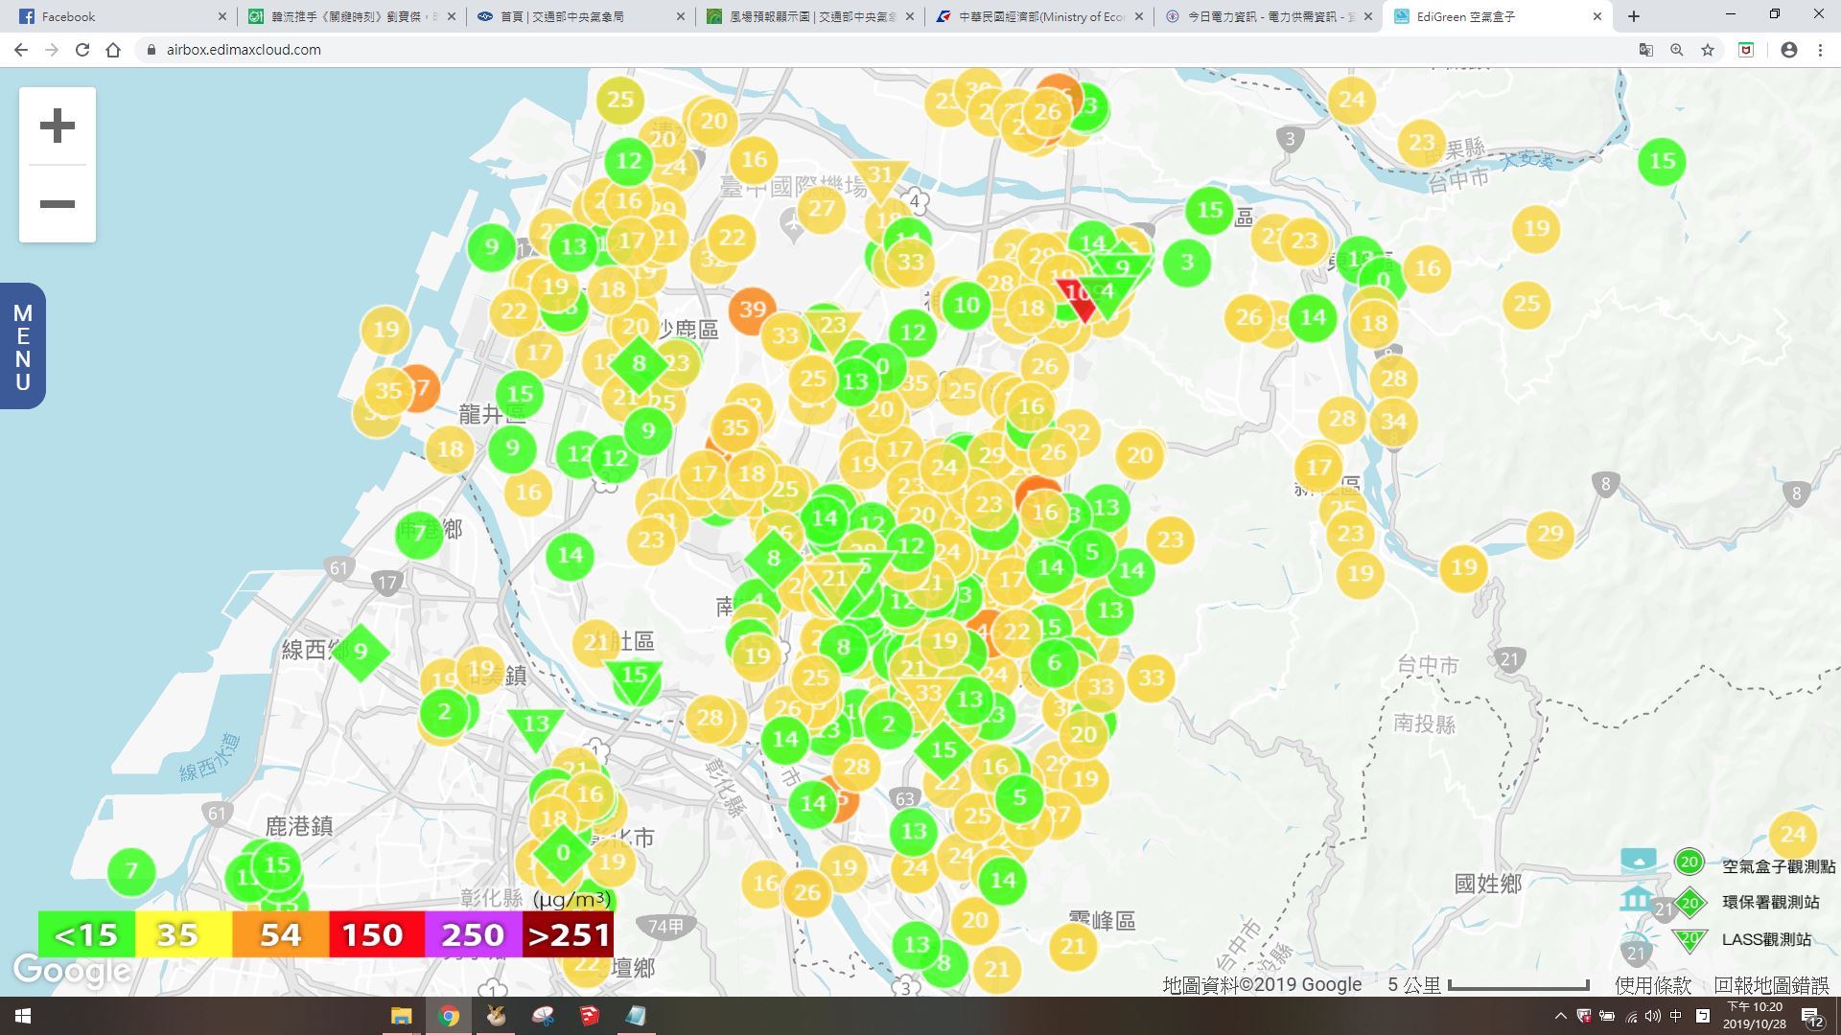Viewport: 1841px width, 1035px height.
Task: Open SketchUp from the taskbar
Action: [590, 1016]
